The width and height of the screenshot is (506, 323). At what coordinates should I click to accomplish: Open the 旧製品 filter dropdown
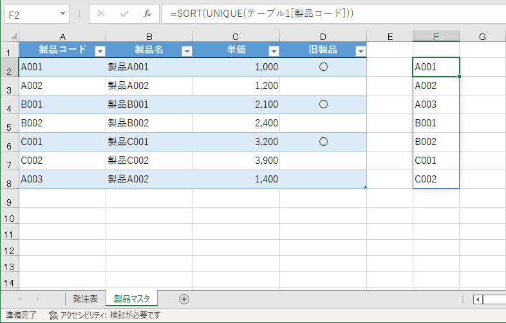coord(361,51)
